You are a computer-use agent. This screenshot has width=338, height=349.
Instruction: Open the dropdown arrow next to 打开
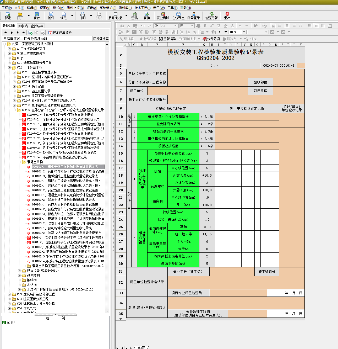[29, 16]
